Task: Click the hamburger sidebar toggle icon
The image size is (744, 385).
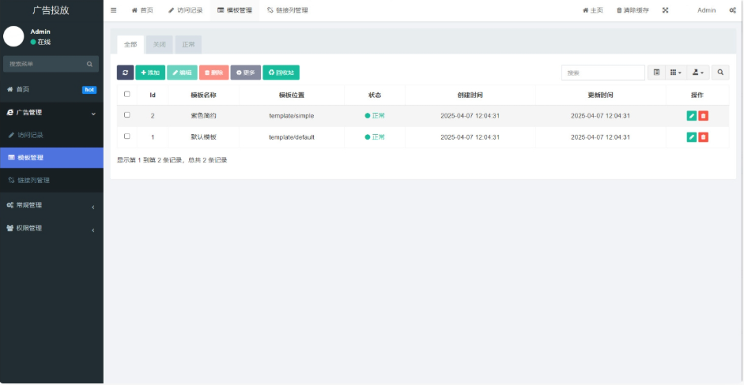Action: coord(113,10)
